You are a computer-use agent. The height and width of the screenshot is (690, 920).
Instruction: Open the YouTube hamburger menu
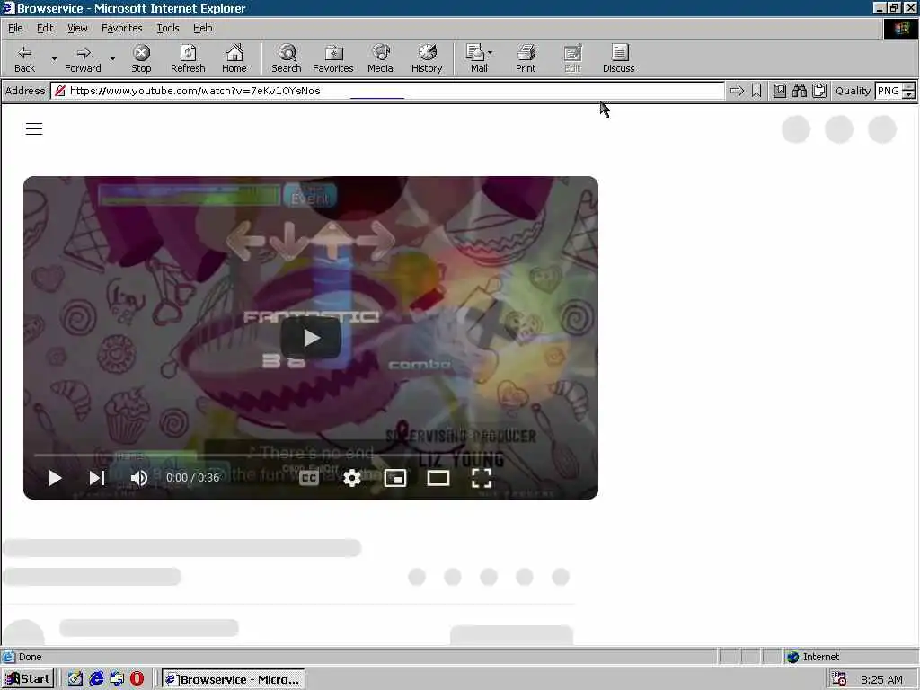click(34, 129)
